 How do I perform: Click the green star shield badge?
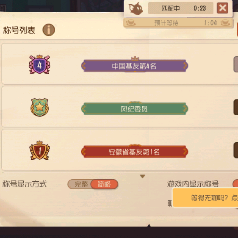click(x=39, y=108)
